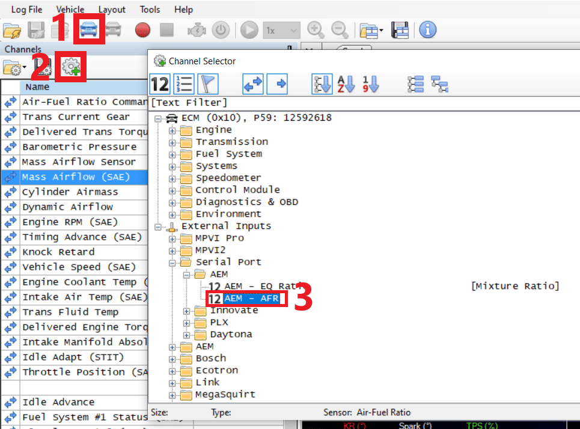Expand the MegaSquirt folder

[x=172, y=395]
